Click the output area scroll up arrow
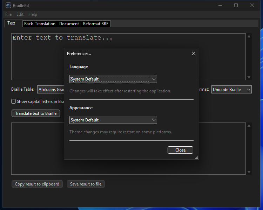The width and height of the screenshot is (263, 210). [x=249, y=126]
